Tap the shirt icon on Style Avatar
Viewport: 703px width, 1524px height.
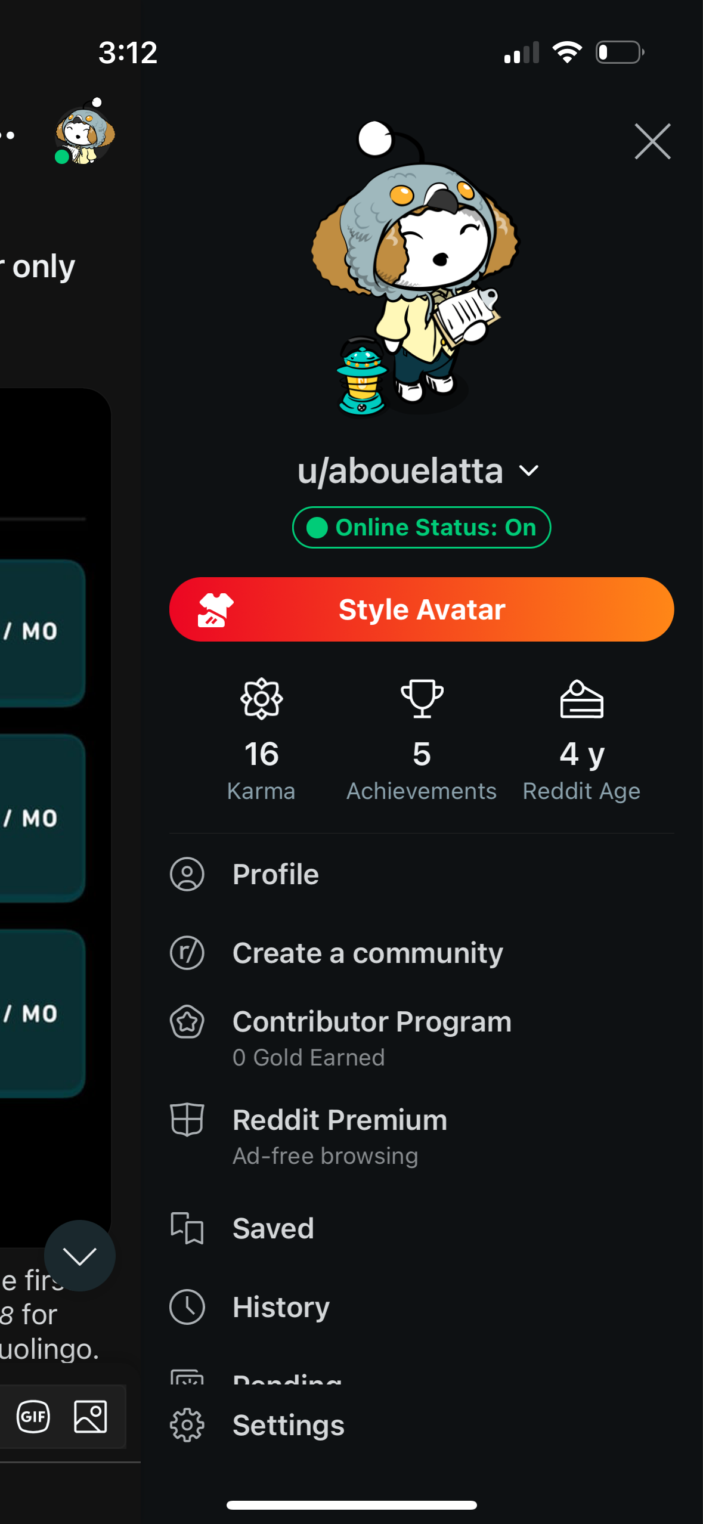[x=215, y=610]
